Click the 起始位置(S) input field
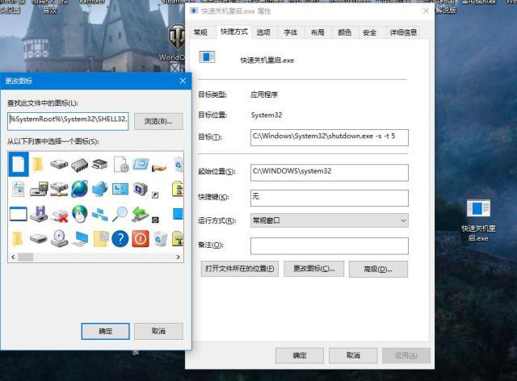517x381 pixels. pyautogui.click(x=330, y=173)
